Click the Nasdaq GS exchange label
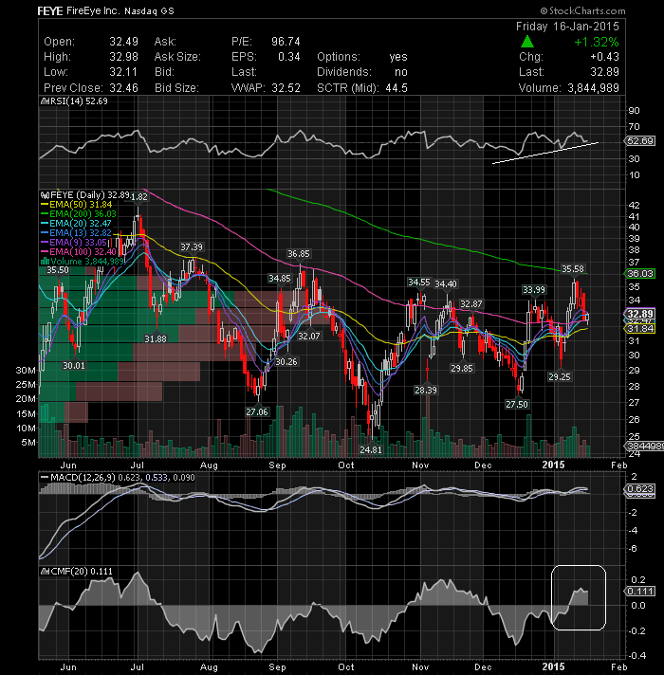 pyautogui.click(x=149, y=11)
